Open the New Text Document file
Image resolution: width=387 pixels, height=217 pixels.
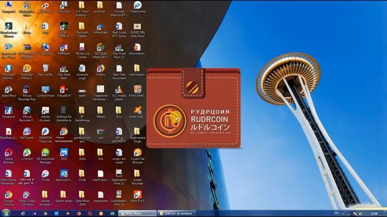tap(119, 72)
